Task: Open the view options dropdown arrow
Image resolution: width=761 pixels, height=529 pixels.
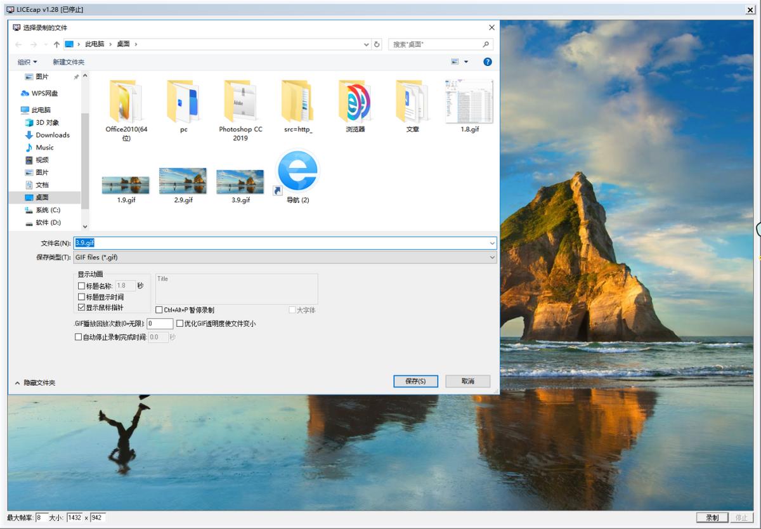Action: coord(466,62)
